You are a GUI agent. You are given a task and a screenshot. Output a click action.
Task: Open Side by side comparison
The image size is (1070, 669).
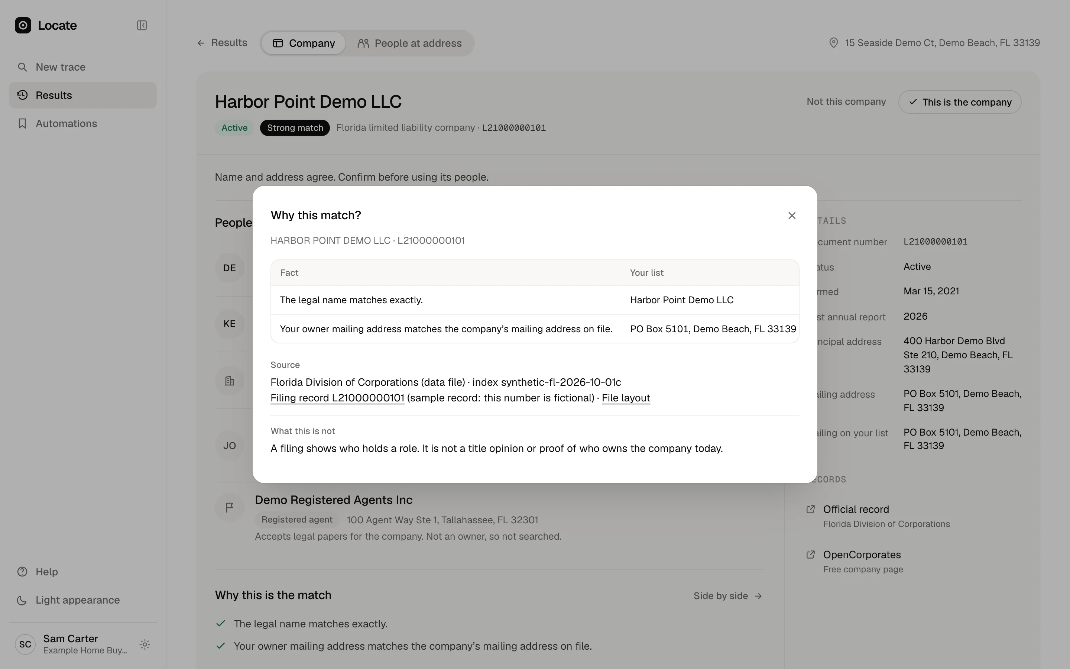[x=728, y=596]
